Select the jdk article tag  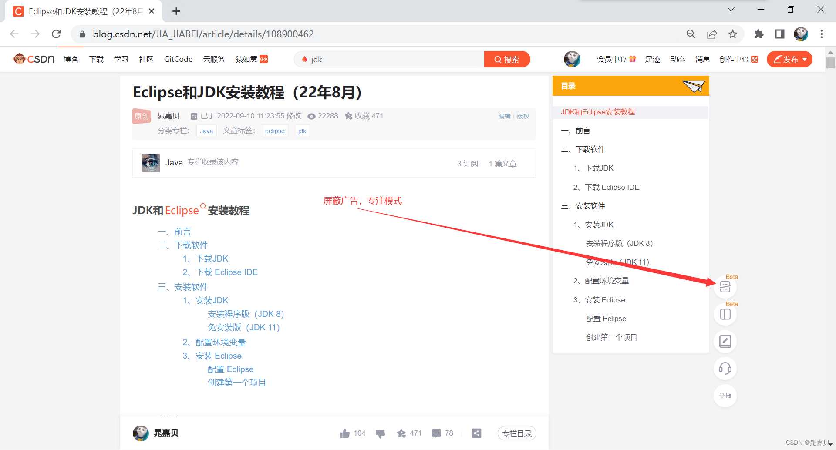coord(302,131)
